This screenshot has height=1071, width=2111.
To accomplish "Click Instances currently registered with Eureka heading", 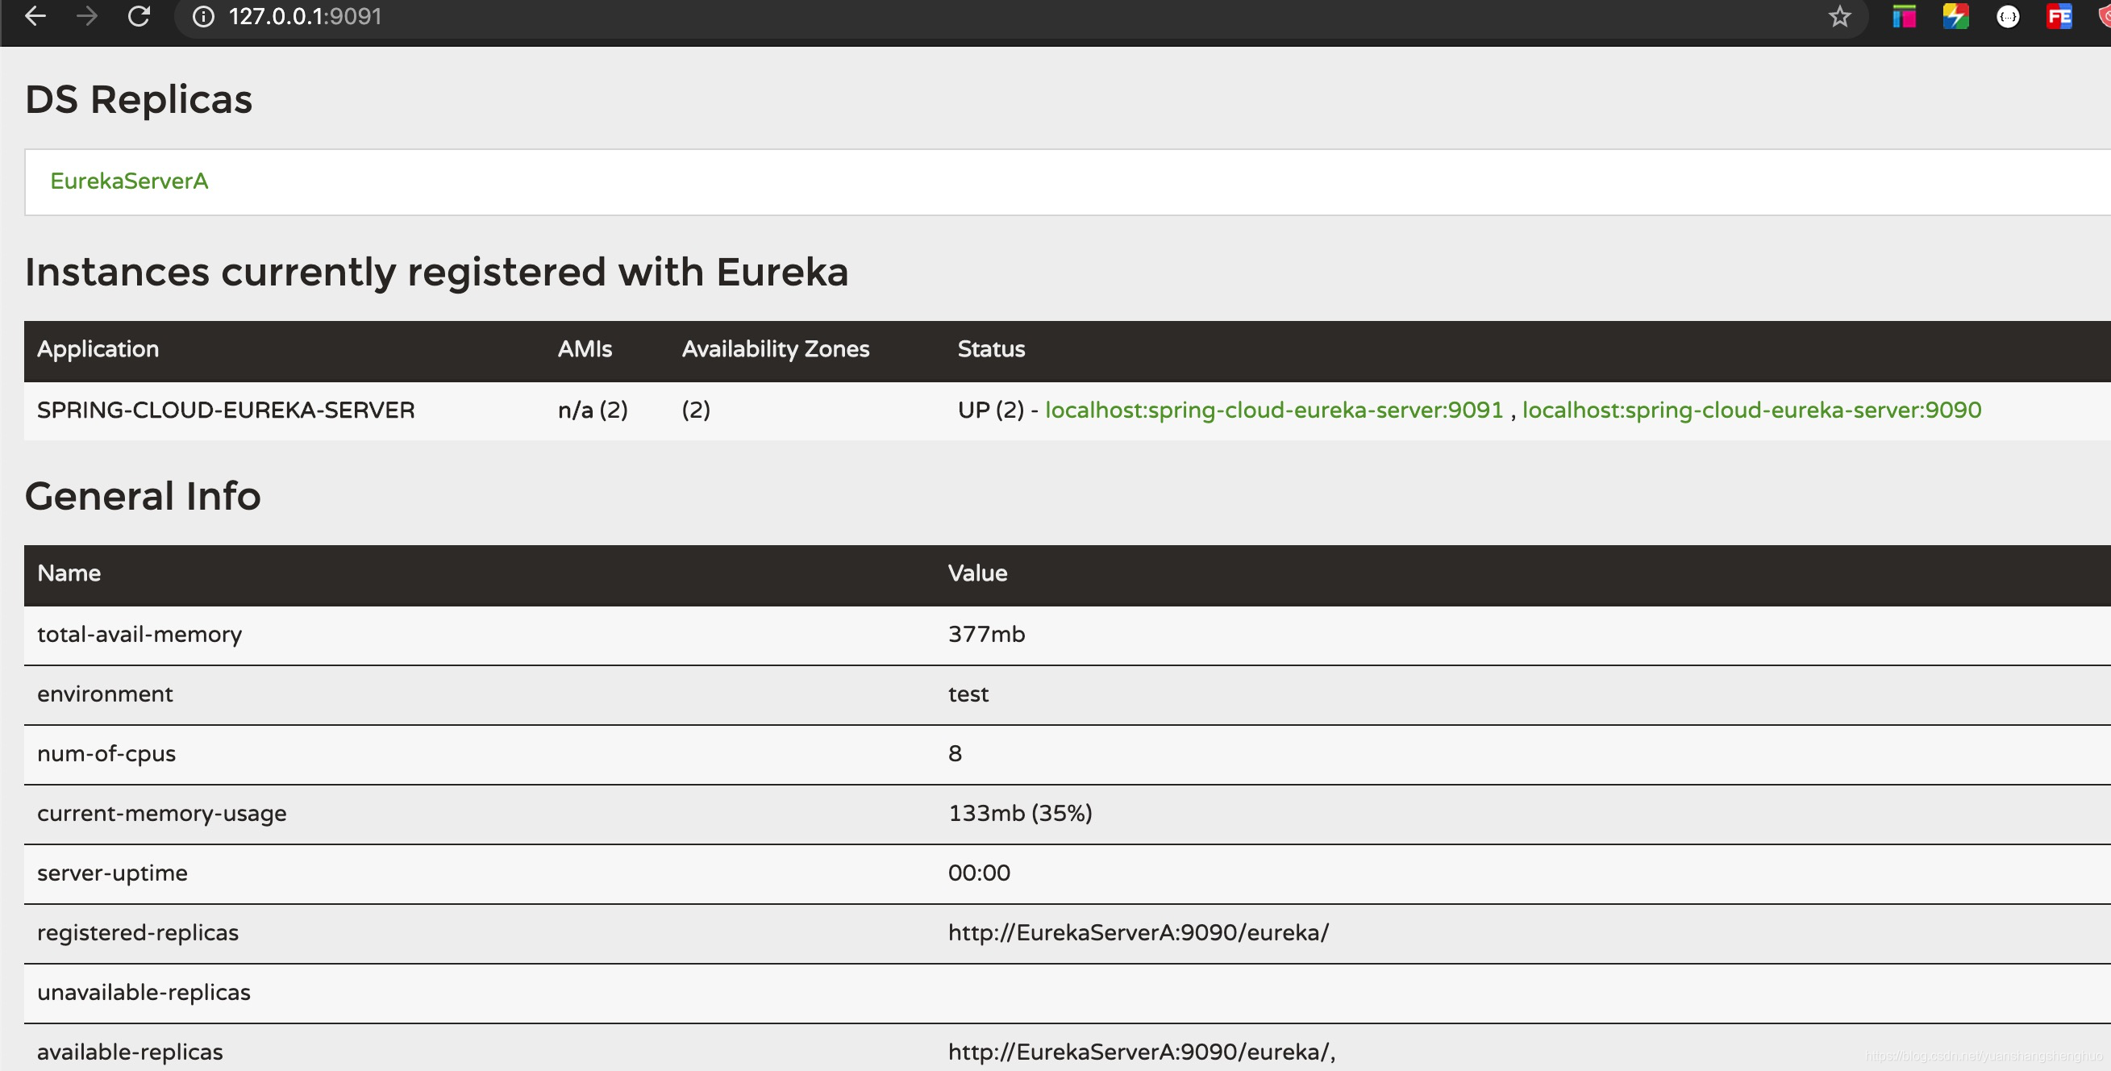I will tap(437, 272).
